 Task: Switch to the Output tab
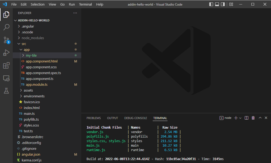(x=112, y=118)
